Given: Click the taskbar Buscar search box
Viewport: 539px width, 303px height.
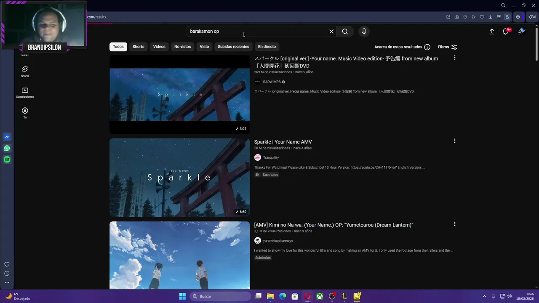Looking at the screenshot, I should tap(220, 296).
